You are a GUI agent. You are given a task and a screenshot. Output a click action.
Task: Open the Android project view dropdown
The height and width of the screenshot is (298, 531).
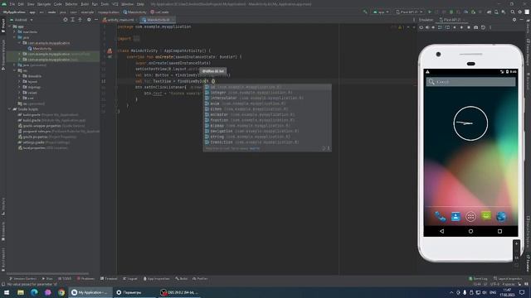[x=22, y=20]
